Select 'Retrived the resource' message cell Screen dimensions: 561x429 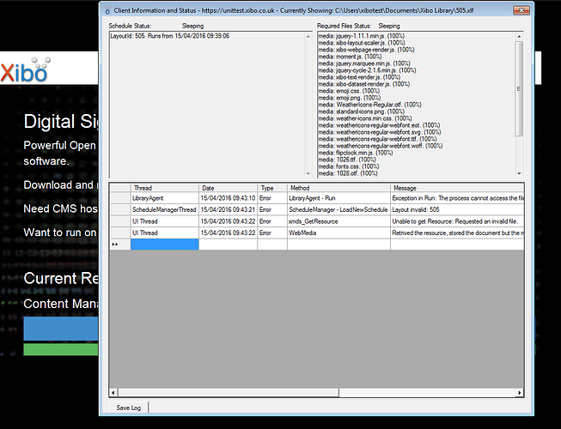457,233
